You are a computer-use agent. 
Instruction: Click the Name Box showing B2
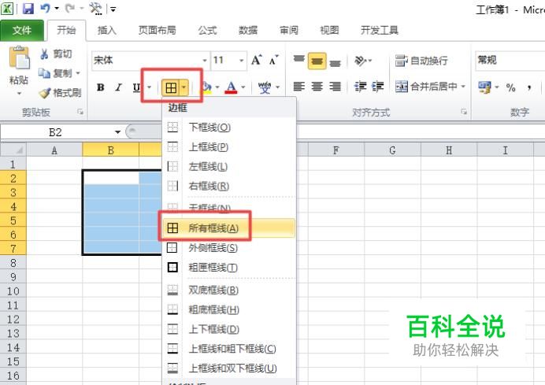[x=56, y=132]
